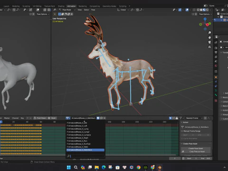Open the Scene properties tab icon
Image resolution: width=228 pixels, height=171 pixels.
click(216, 61)
